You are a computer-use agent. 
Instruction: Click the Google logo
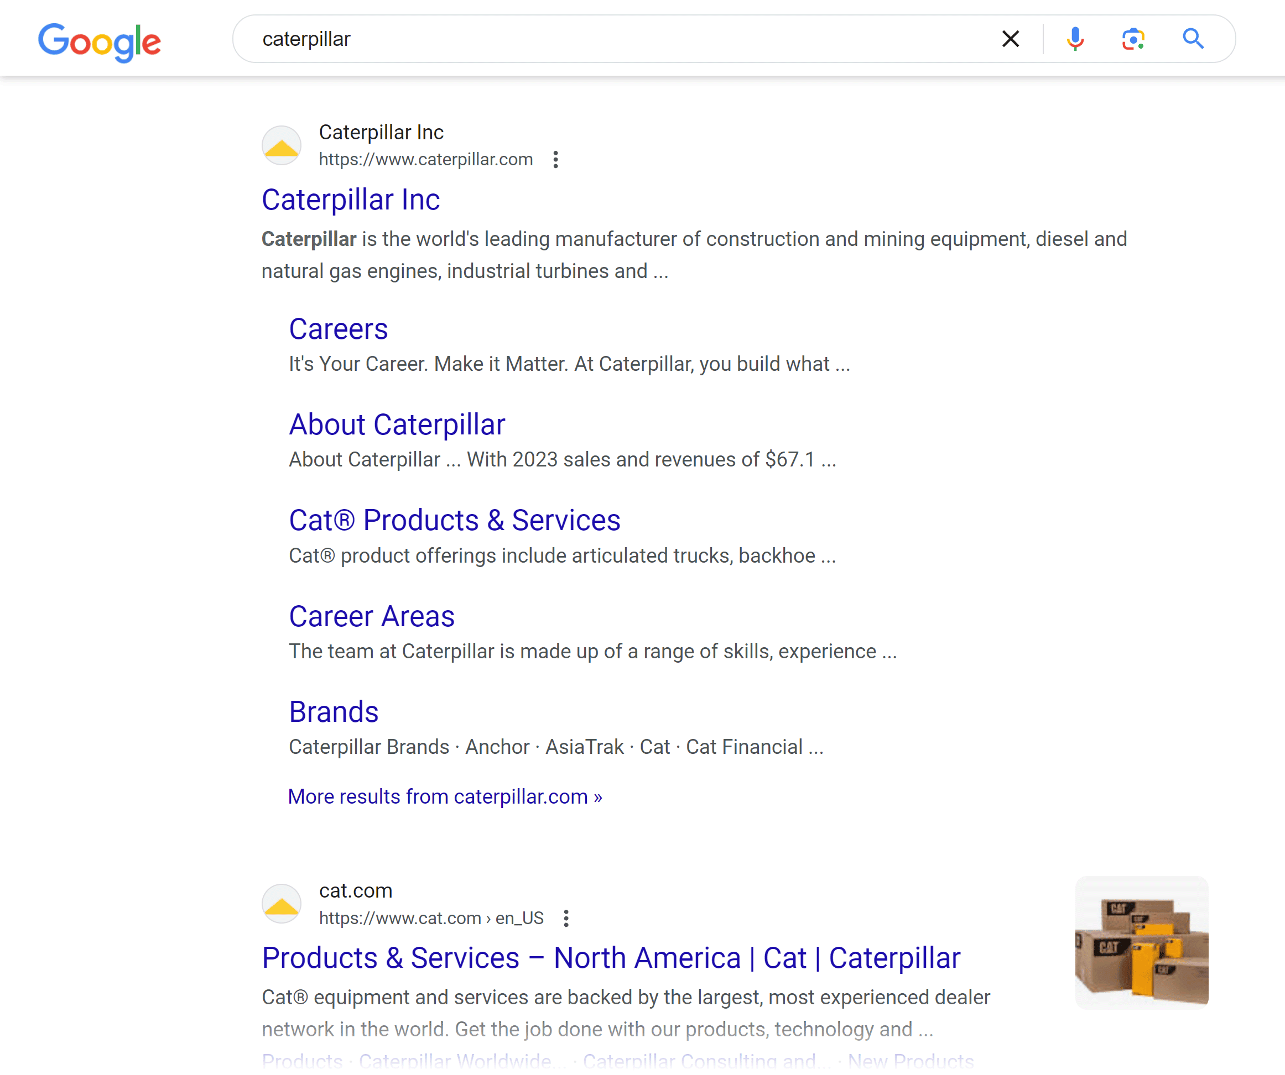point(100,41)
